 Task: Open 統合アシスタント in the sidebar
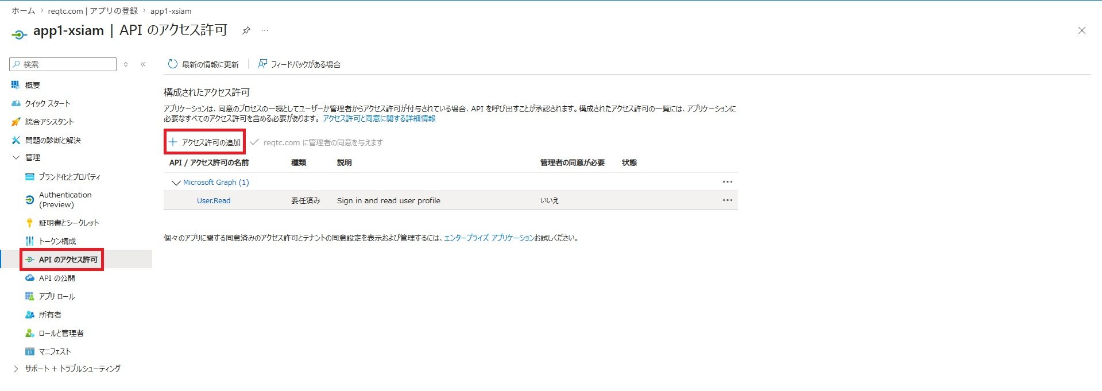49,122
